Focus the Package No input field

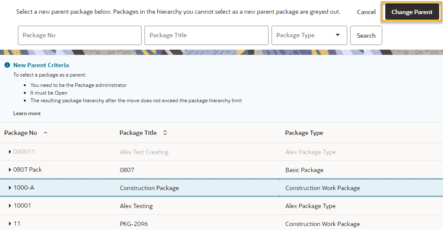[80, 36]
